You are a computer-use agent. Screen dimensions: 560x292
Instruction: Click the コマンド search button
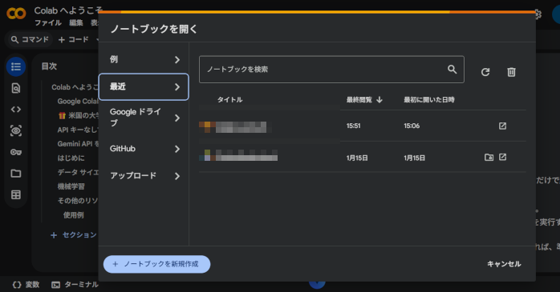click(30, 39)
